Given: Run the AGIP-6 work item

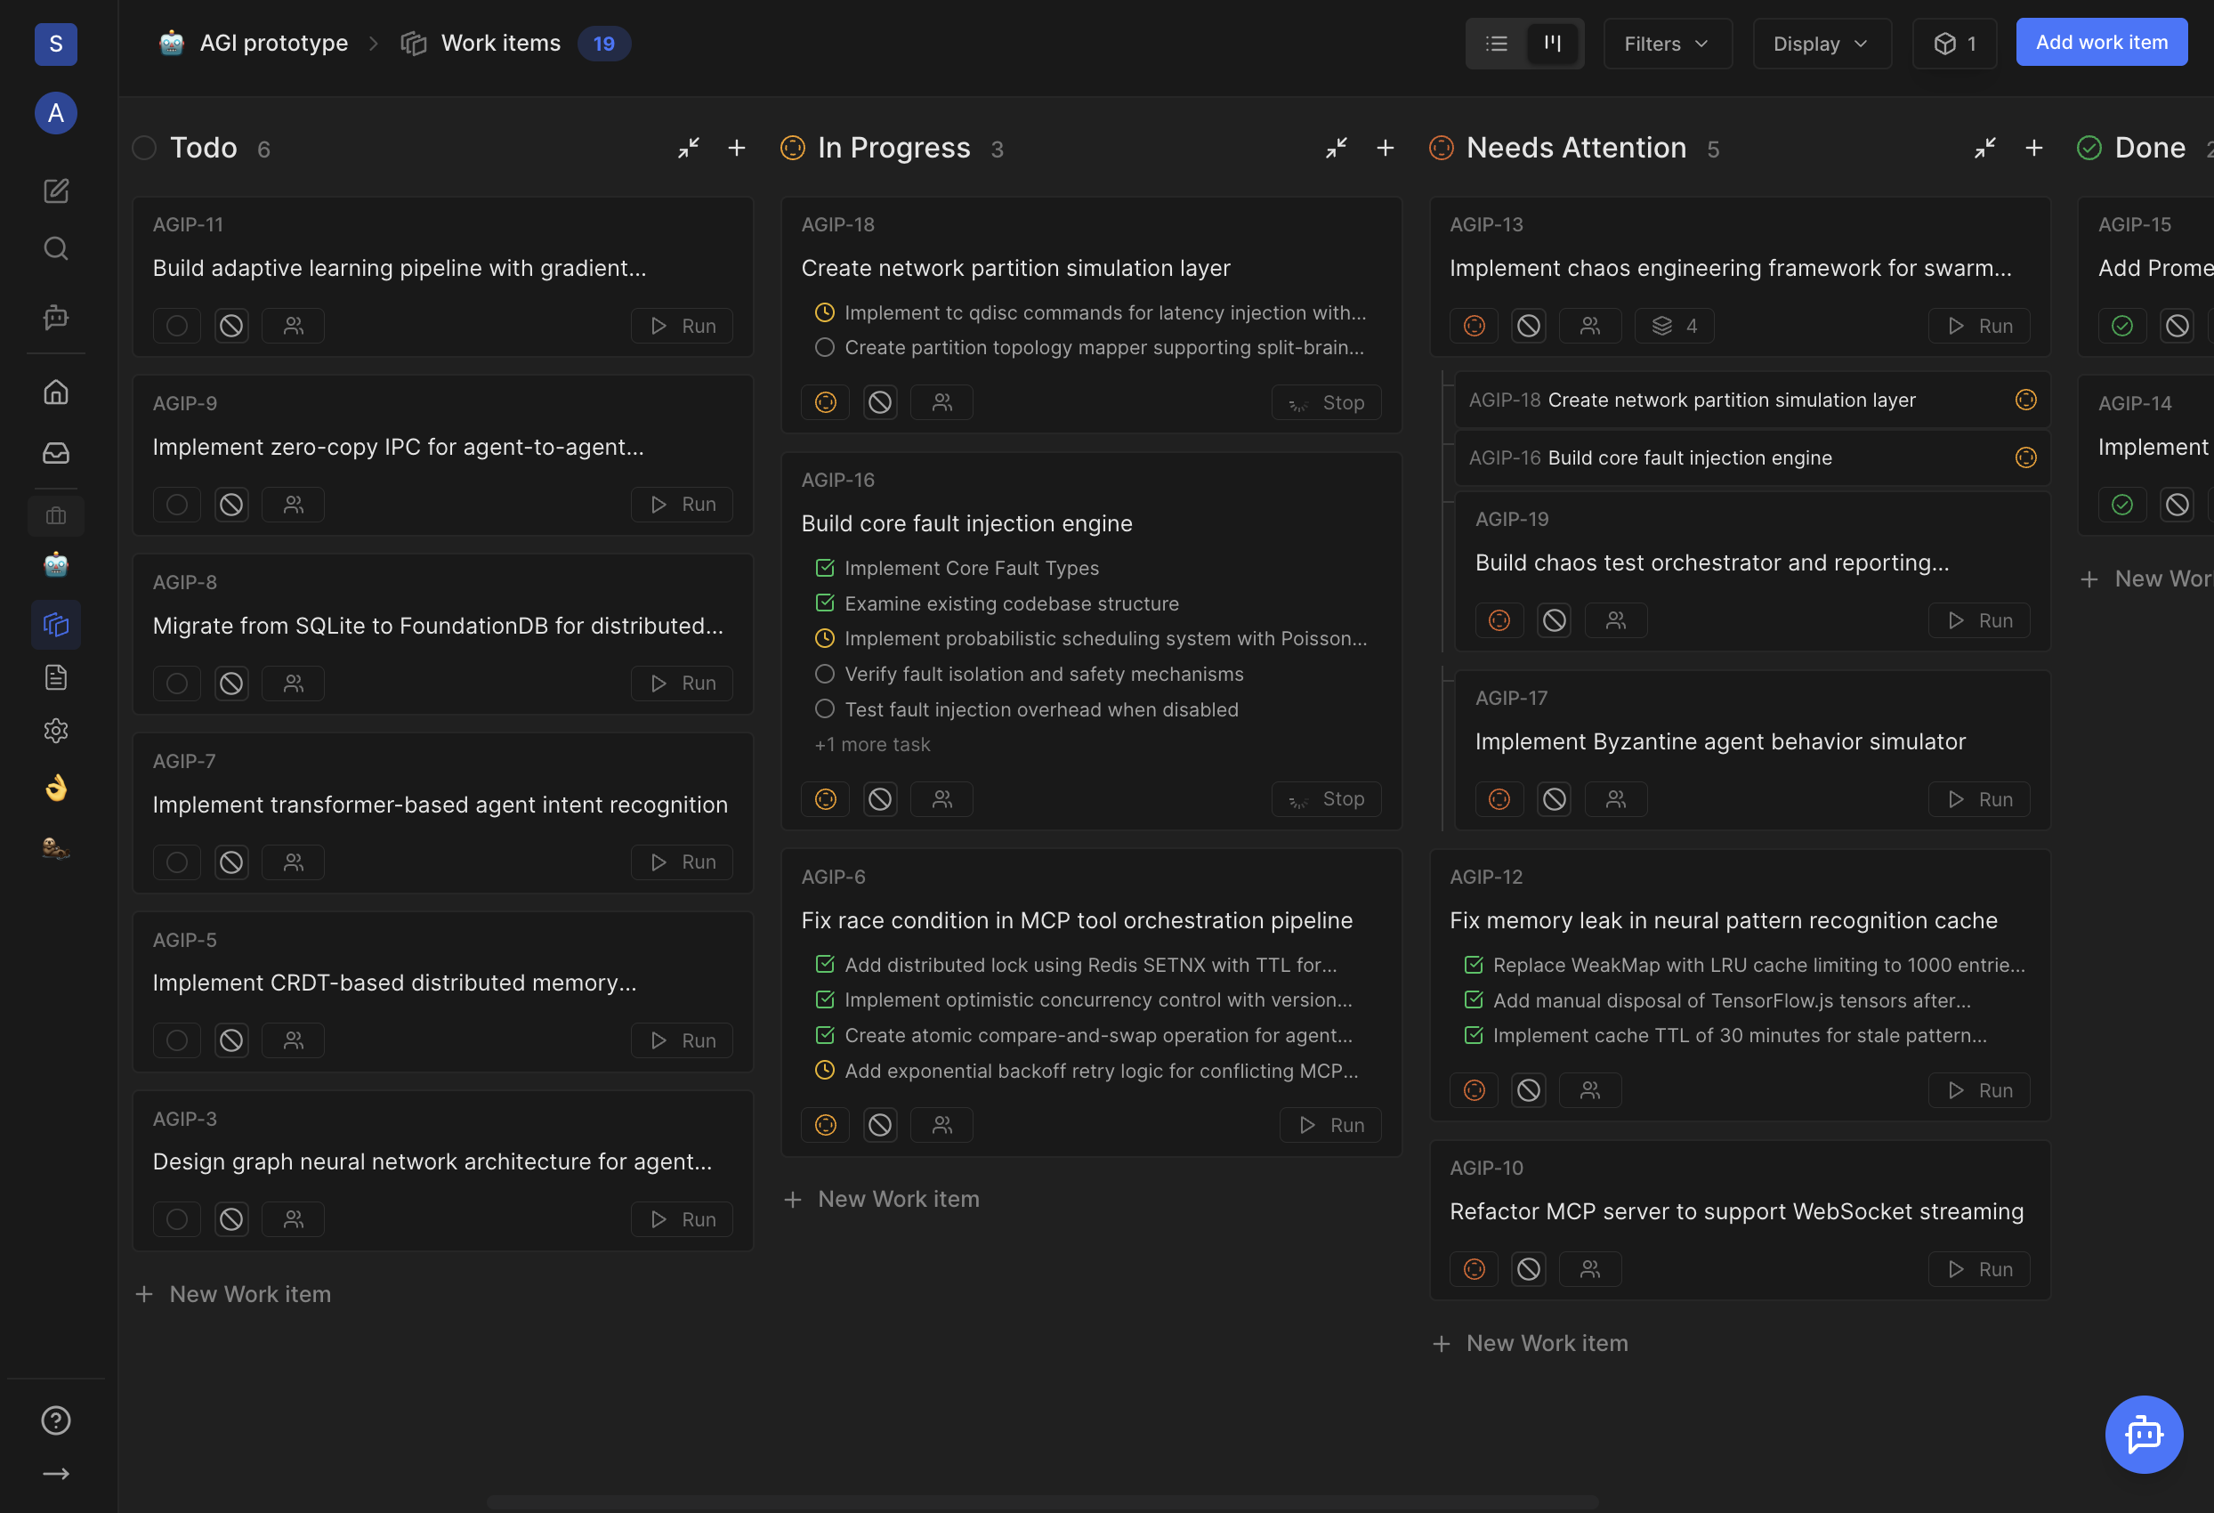Looking at the screenshot, I should tap(1331, 1125).
